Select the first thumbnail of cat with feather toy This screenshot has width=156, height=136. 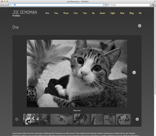pyautogui.click(x=31, y=119)
